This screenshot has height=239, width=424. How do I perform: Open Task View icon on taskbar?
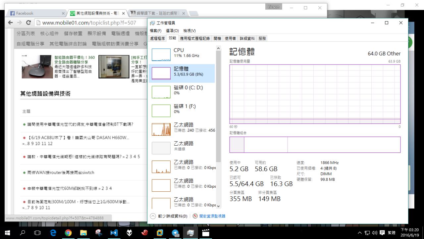[x=37, y=233]
